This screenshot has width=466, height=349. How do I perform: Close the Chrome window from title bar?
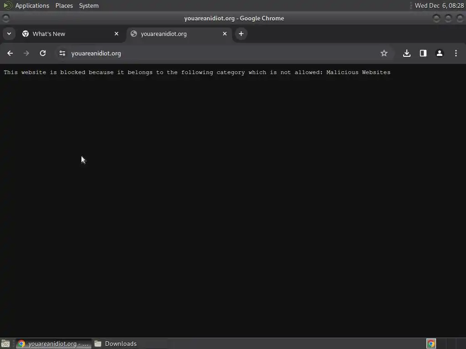point(460,18)
